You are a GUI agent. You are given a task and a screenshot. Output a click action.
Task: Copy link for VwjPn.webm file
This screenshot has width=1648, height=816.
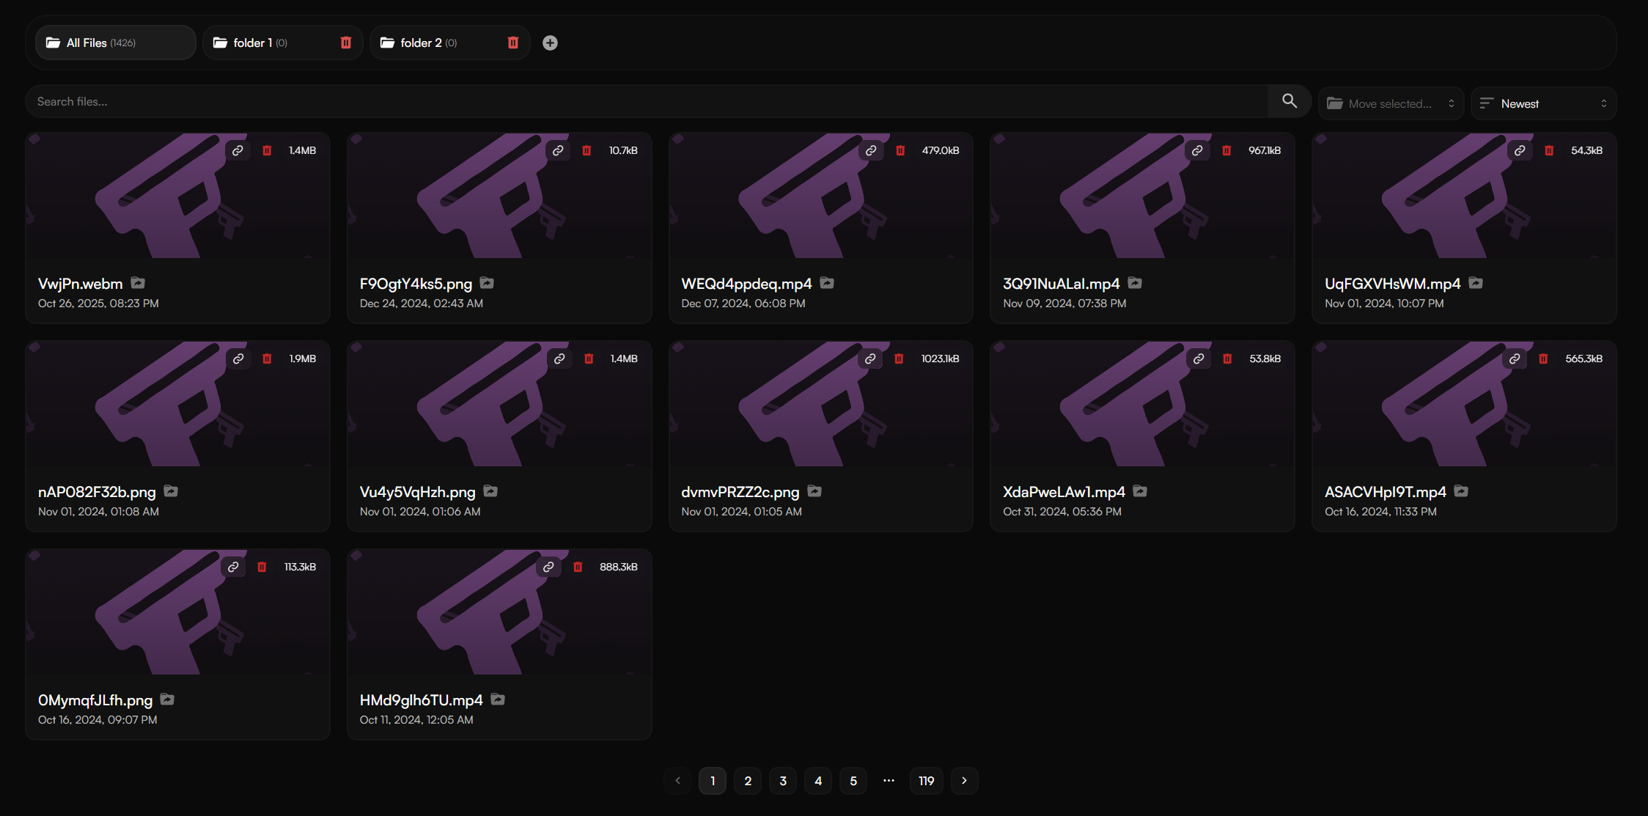pos(238,150)
